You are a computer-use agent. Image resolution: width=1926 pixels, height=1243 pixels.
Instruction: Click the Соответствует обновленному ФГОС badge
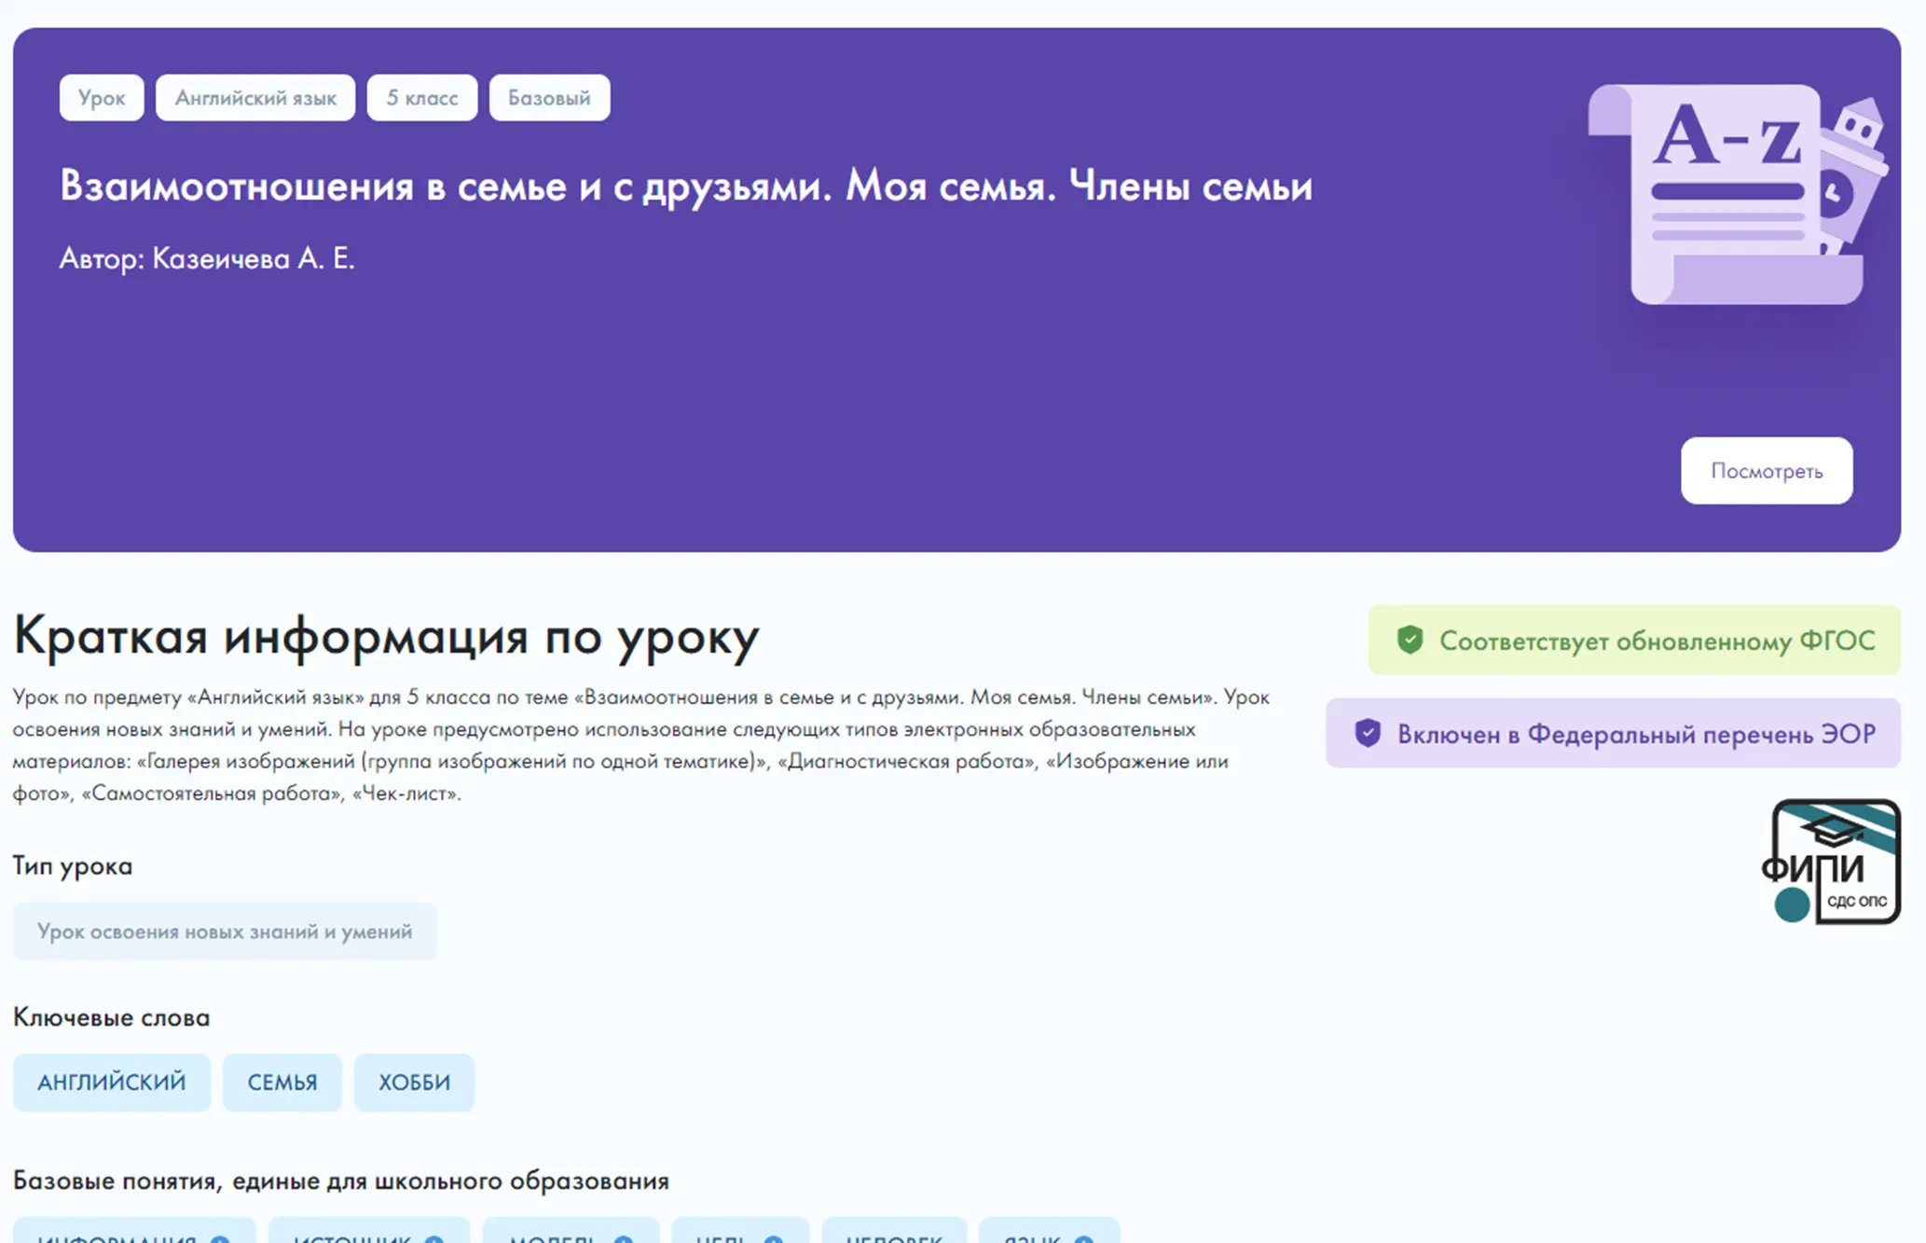(x=1633, y=640)
